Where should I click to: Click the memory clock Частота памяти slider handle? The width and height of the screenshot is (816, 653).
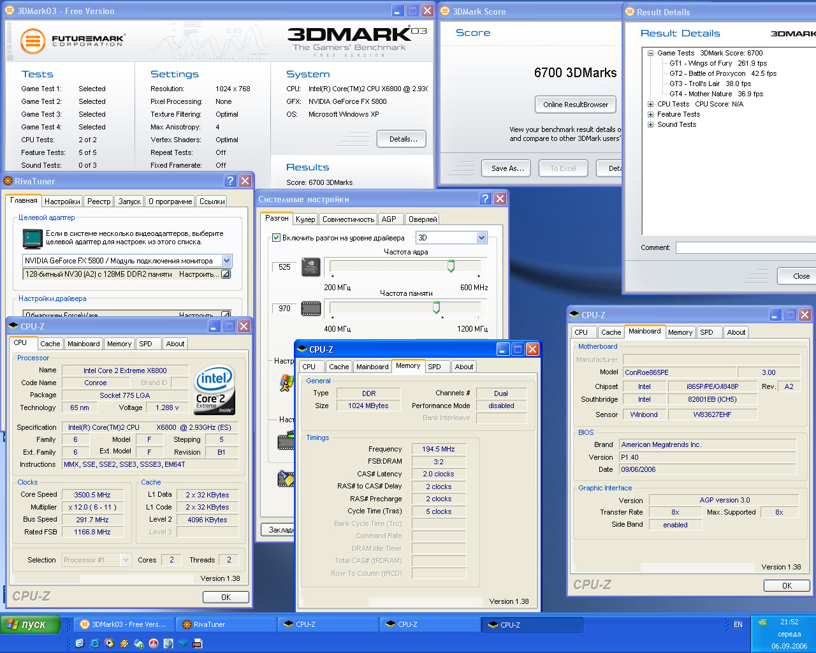(436, 308)
